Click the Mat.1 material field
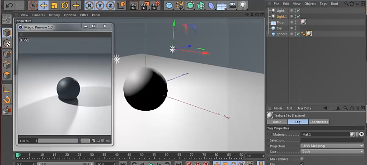The height and width of the screenshot is (165, 367). (x=325, y=134)
